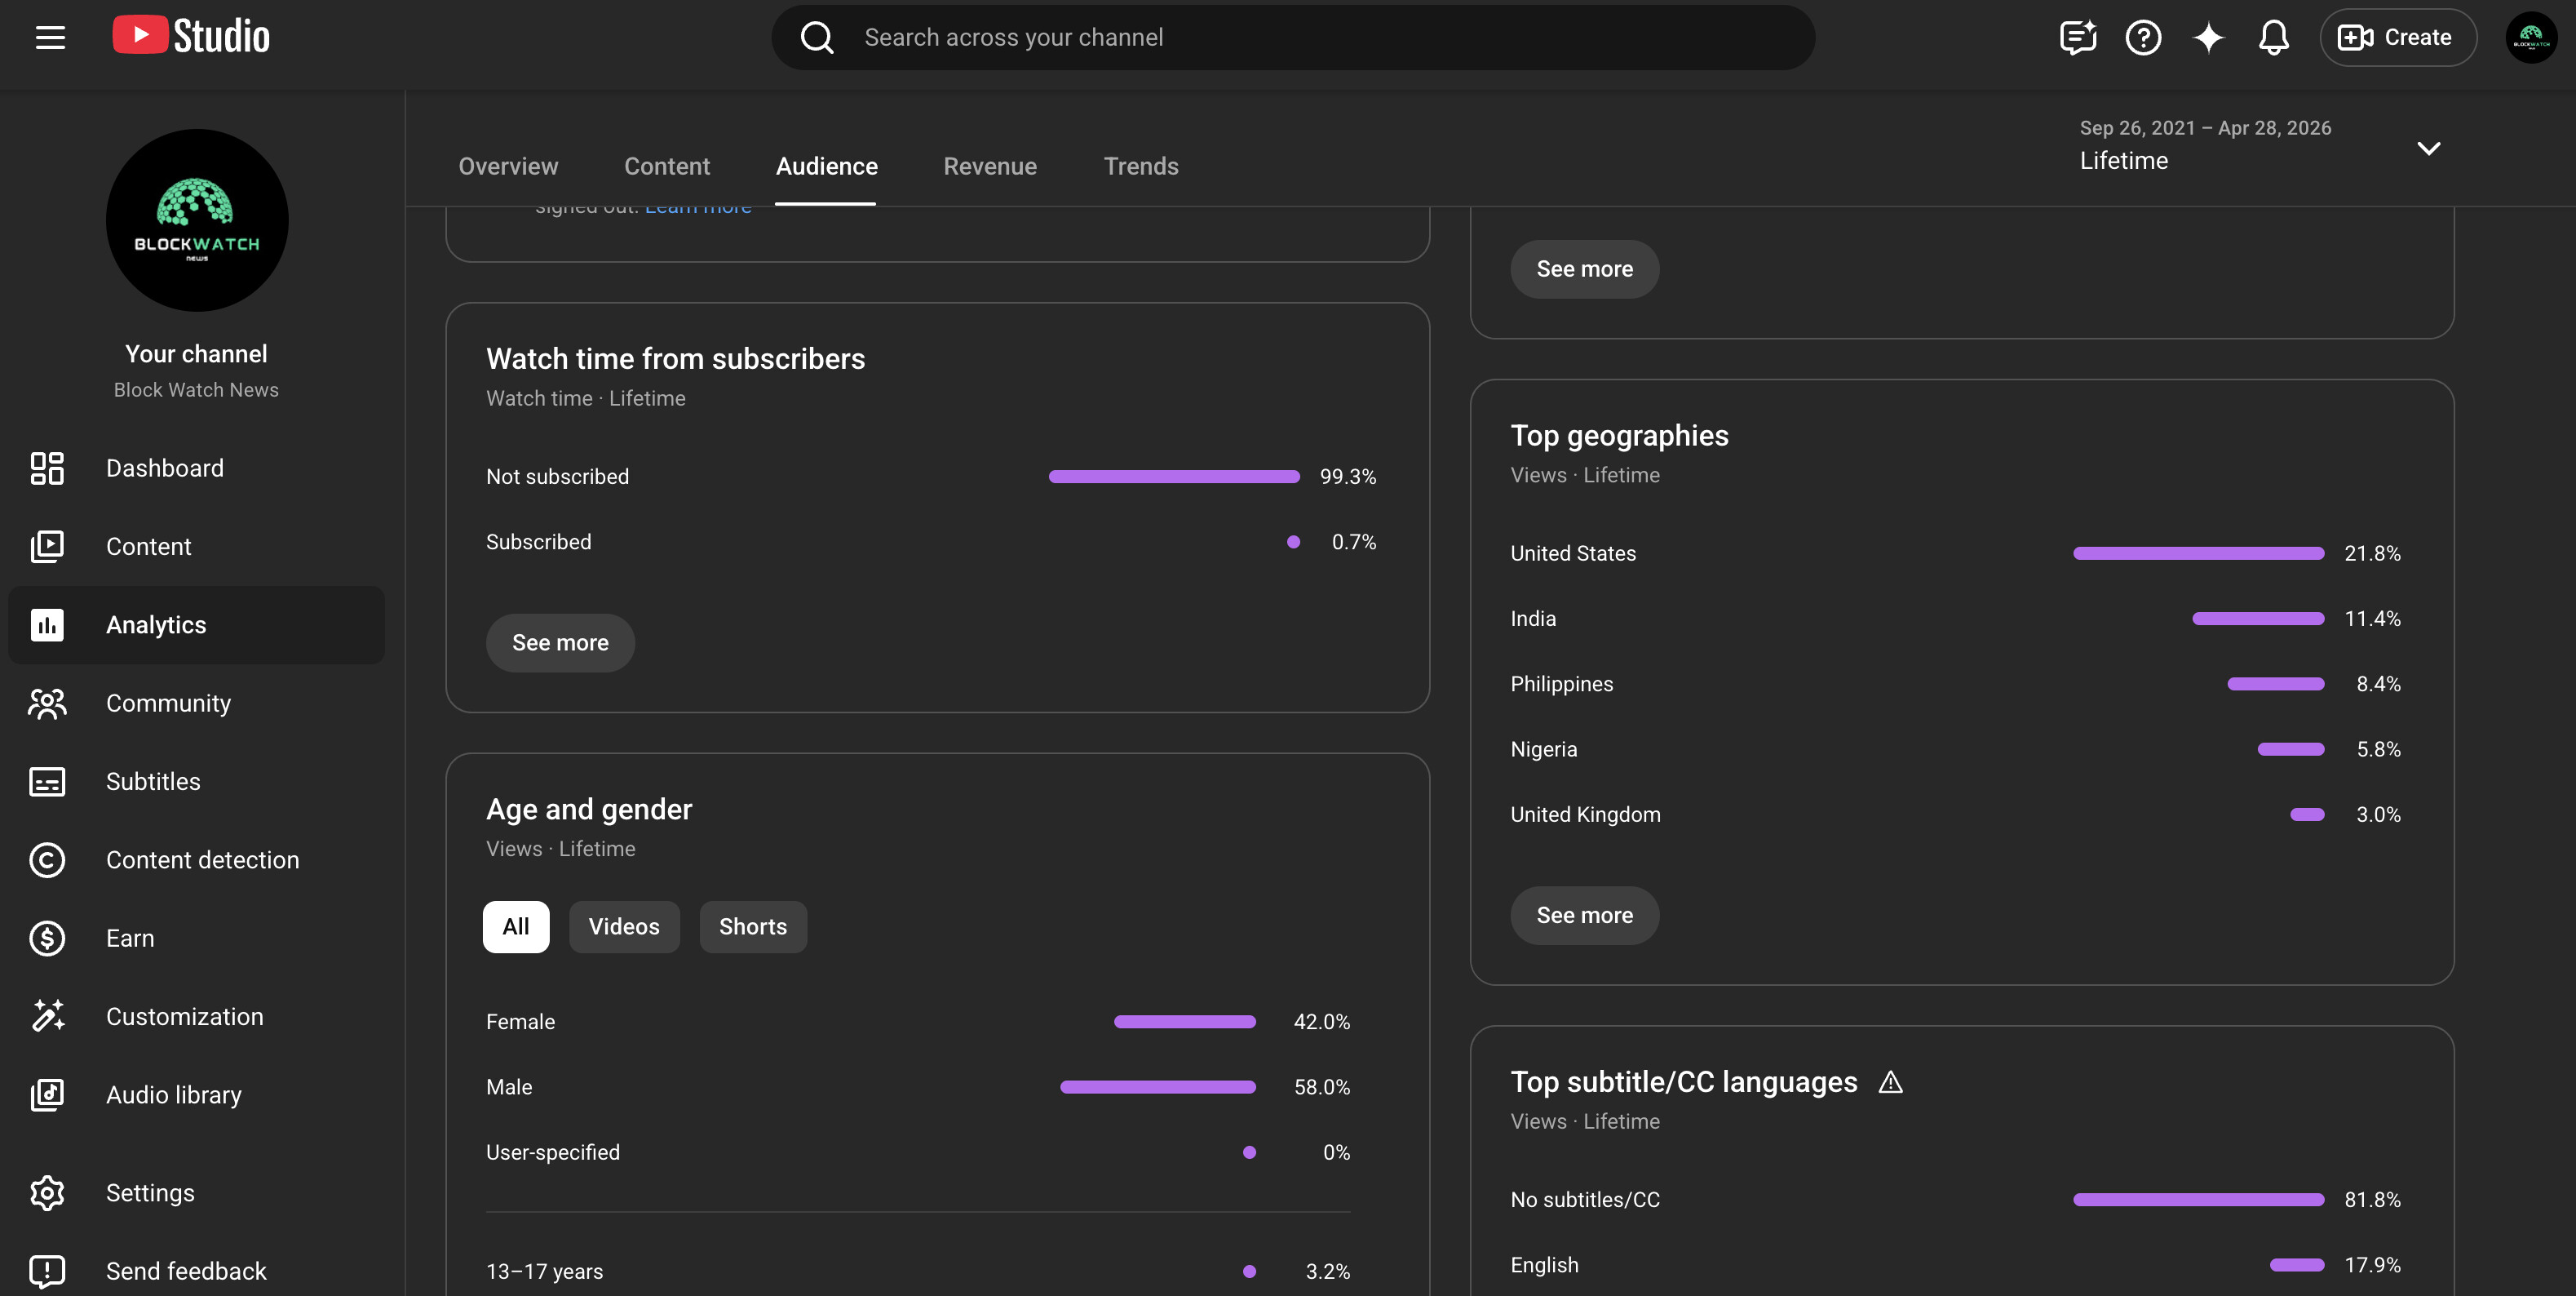Select the Shorts filter chip
The width and height of the screenshot is (2576, 1296).
coord(753,927)
